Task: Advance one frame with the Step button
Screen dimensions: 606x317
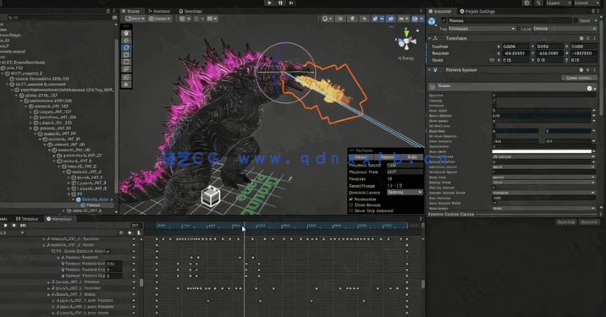Action: pos(291,3)
